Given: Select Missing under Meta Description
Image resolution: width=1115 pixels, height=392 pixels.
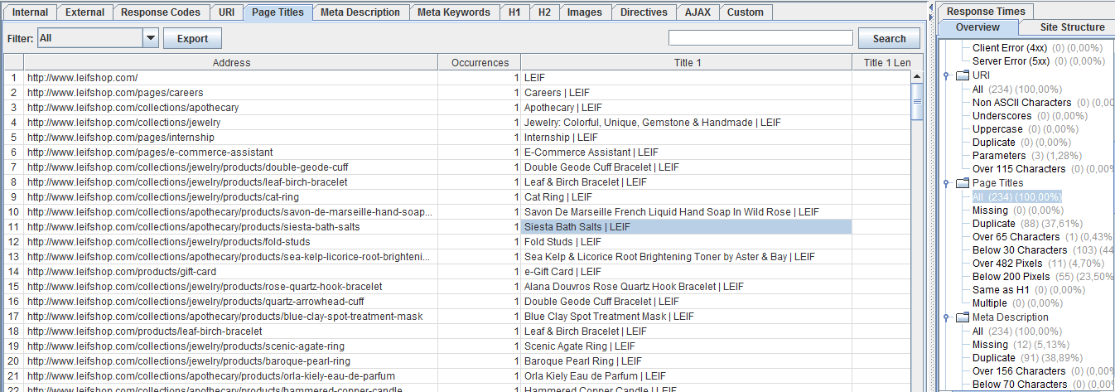Looking at the screenshot, I should pos(990,344).
